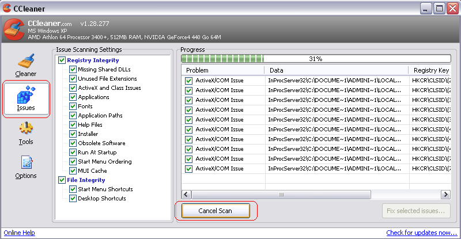Click the horizontal scrollbar right arrow
The width and height of the screenshot is (461, 239).
click(445, 194)
